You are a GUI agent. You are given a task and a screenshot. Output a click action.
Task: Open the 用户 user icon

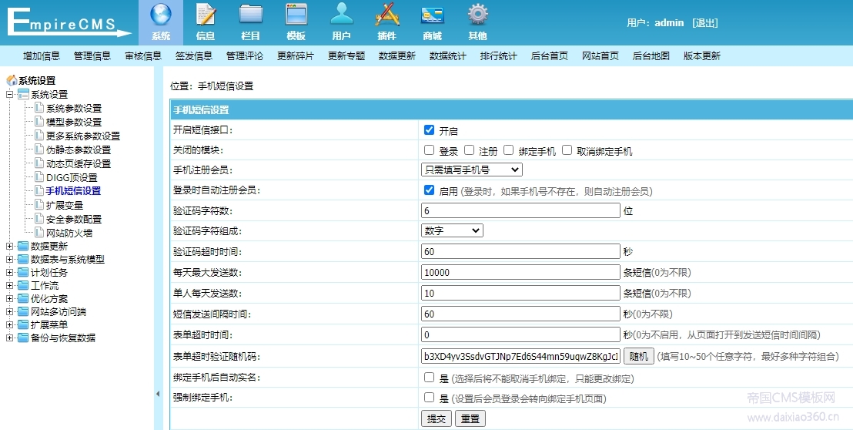[x=341, y=22]
